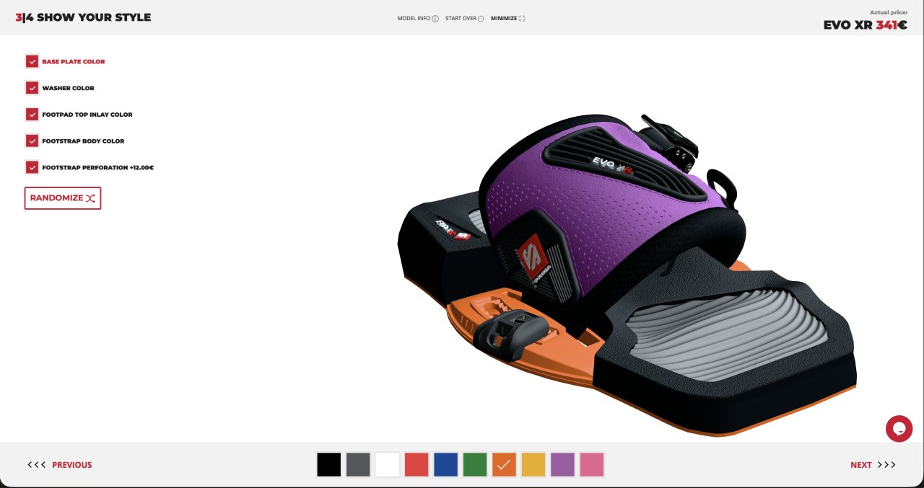
Task: Select the Washer Color label
Action: 68,88
